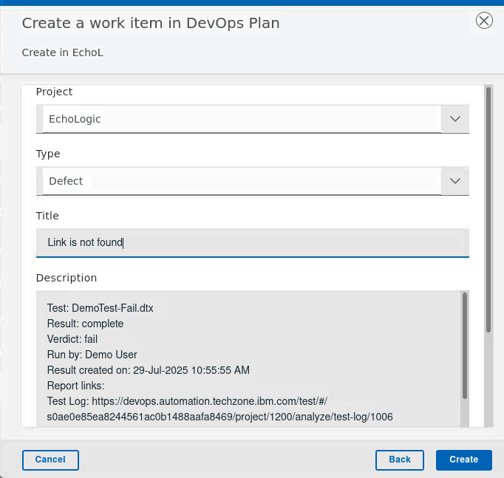Click the Title field label
Screen dimensions: 504x478
point(47,216)
